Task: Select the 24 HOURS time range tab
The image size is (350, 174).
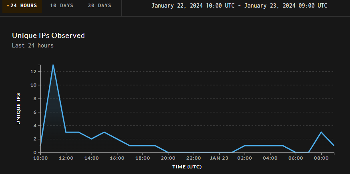Action: (23, 6)
